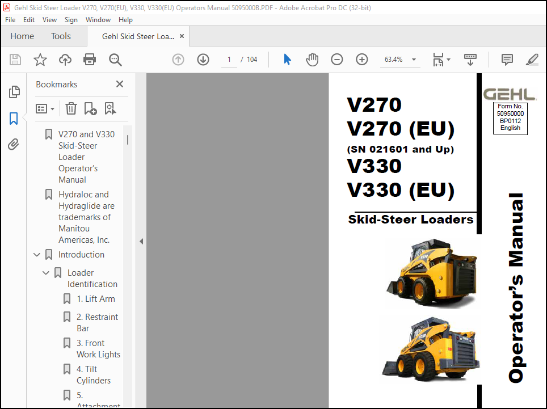Click the fit page scrolling mode icon
This screenshot has width=547, height=409.
pyautogui.click(x=438, y=60)
